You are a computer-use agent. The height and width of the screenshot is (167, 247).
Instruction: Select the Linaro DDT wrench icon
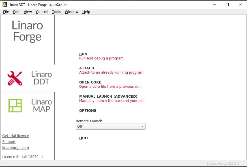click(x=15, y=78)
